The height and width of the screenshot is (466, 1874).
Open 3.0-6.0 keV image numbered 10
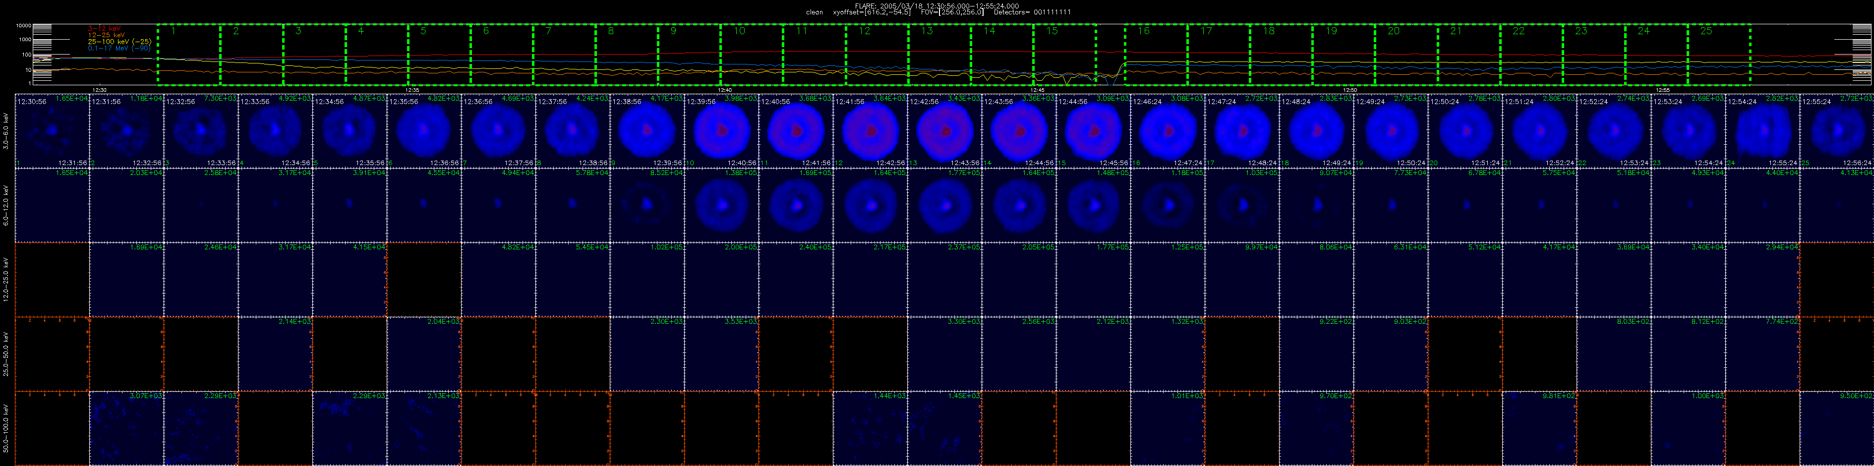point(721,131)
